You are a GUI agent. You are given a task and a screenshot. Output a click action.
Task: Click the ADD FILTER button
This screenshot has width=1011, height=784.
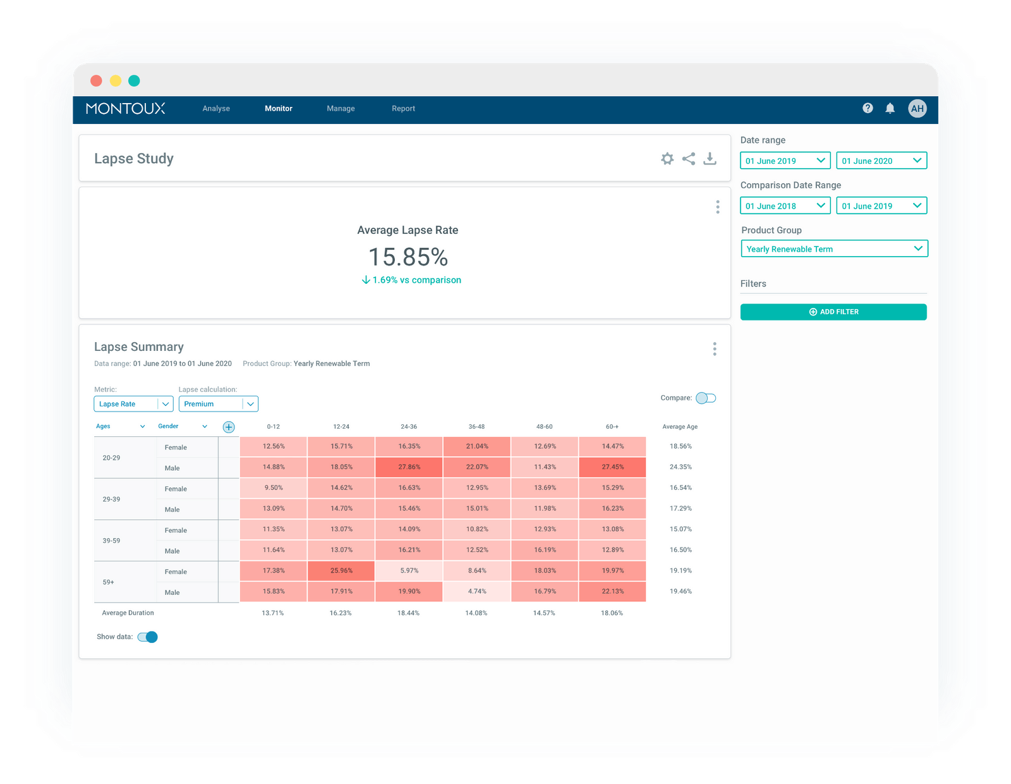click(x=833, y=312)
